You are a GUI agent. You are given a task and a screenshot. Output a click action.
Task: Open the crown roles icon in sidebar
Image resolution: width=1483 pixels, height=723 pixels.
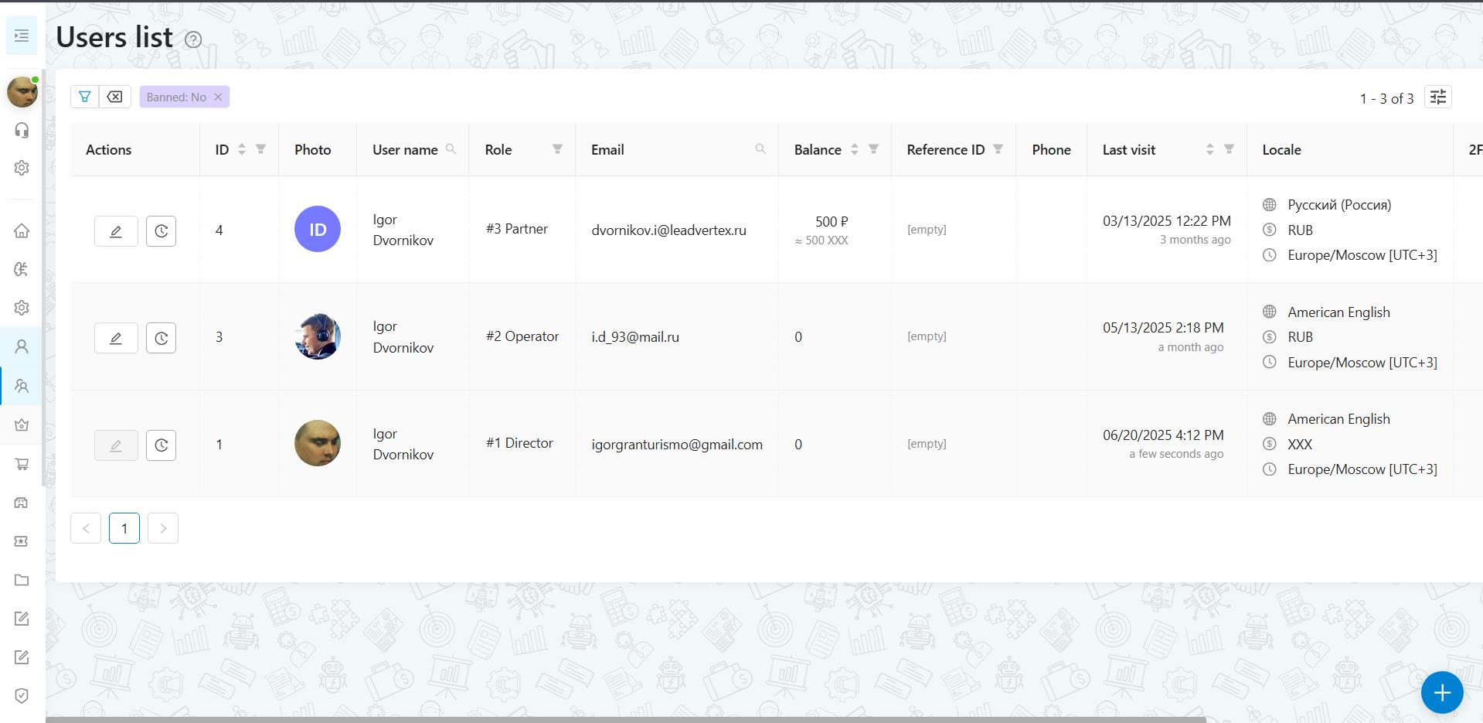[22, 425]
